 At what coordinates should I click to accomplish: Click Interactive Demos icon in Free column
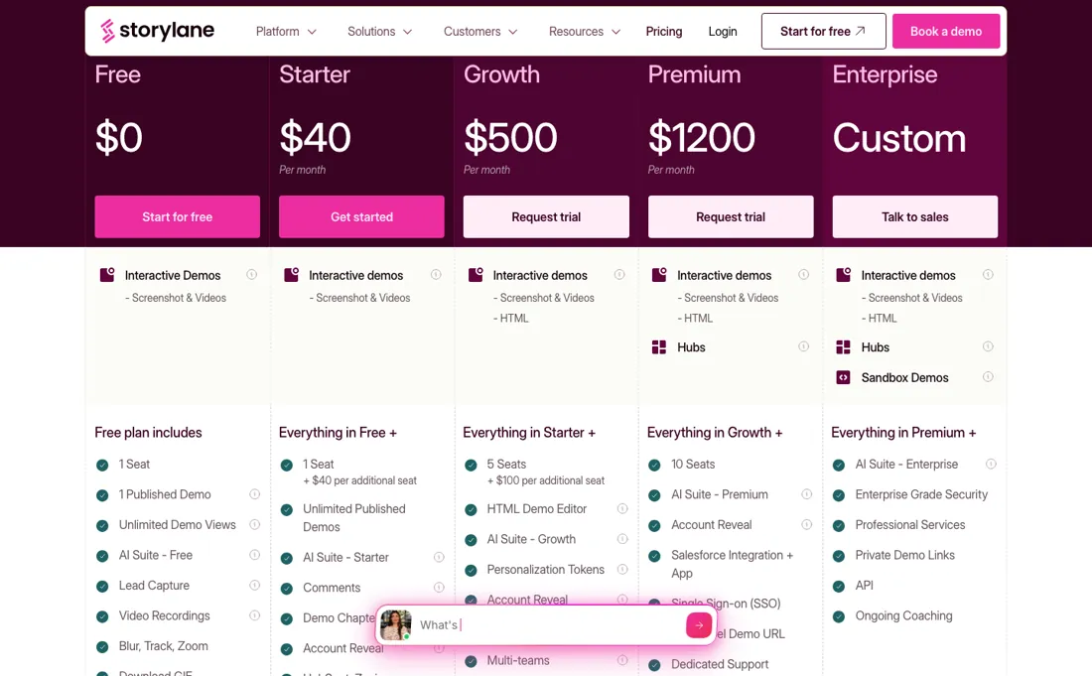[x=107, y=275]
